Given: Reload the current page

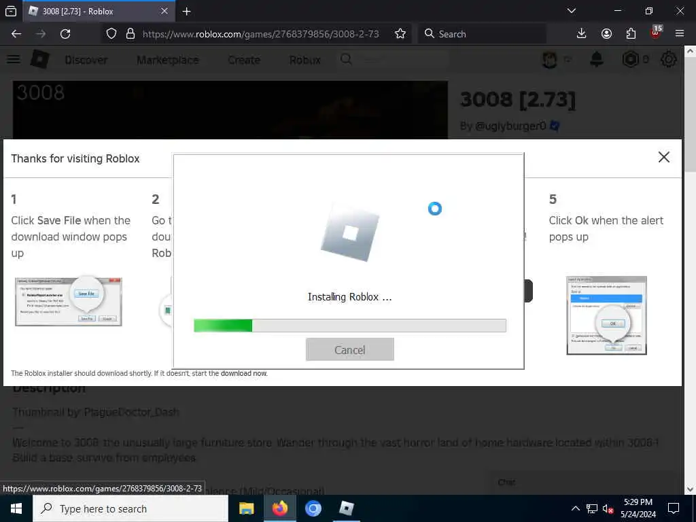Looking at the screenshot, I should pyautogui.click(x=65, y=34).
